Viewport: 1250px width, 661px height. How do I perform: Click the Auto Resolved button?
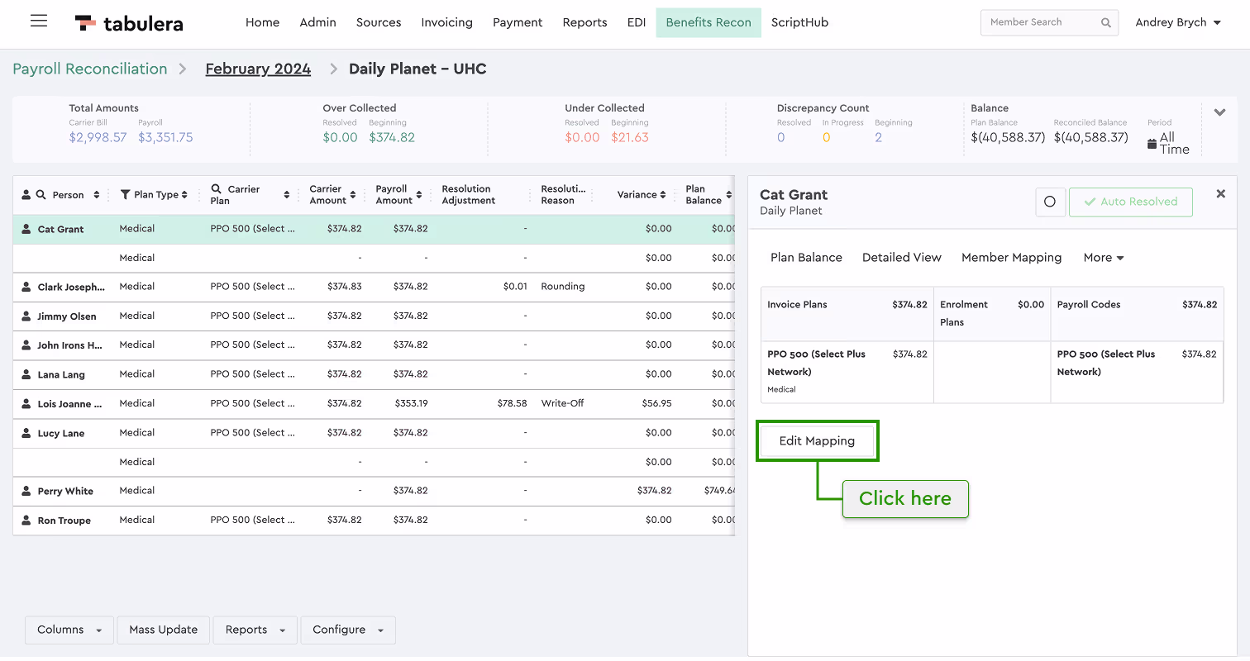point(1130,202)
